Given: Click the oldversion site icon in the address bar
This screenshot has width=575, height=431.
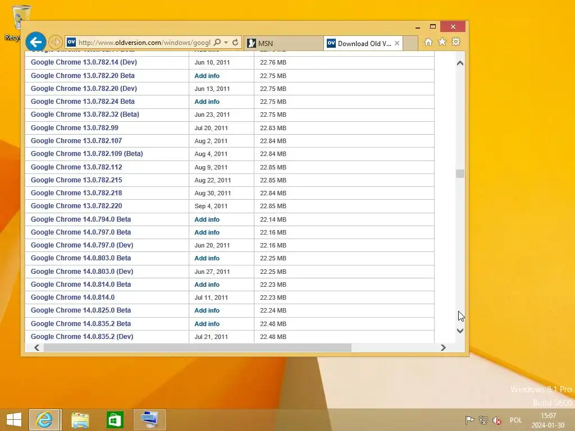Looking at the screenshot, I should (x=71, y=42).
